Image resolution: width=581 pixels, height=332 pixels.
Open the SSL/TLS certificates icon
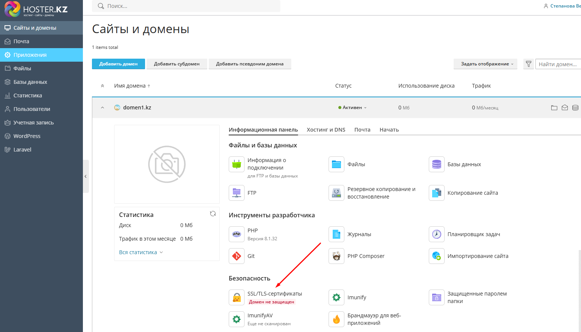tap(237, 297)
